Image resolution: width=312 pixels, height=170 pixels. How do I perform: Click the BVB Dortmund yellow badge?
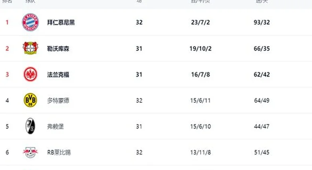30,100
